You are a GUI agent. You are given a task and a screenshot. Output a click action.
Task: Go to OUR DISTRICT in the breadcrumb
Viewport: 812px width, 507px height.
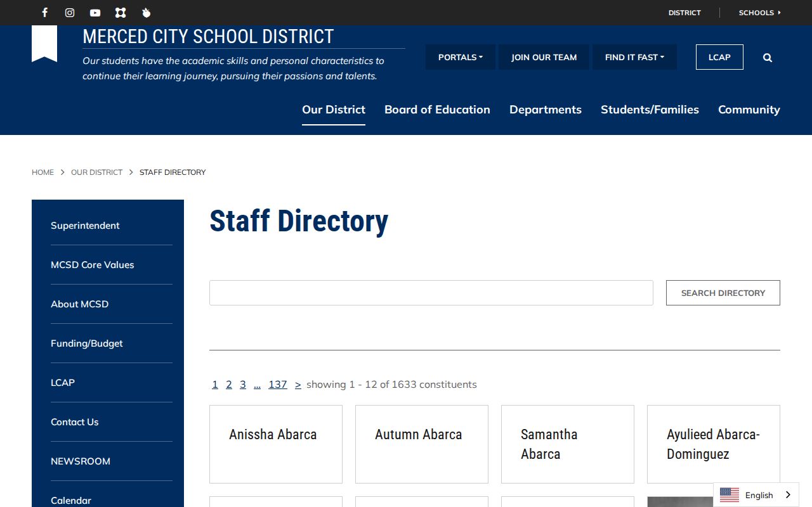[96, 172]
